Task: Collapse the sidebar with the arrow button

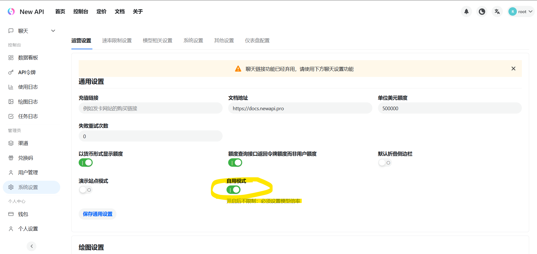Action: pos(32,246)
